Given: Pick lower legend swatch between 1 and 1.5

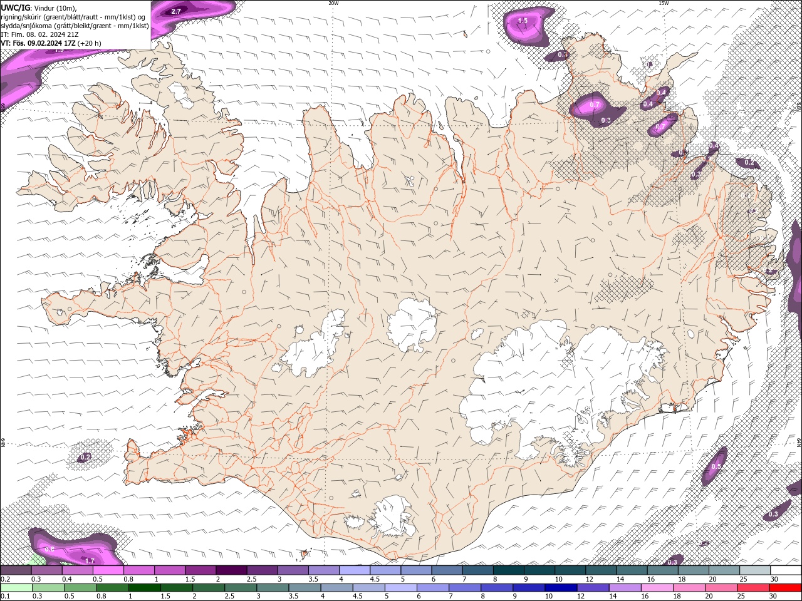Looking at the screenshot, I should click(x=145, y=588).
